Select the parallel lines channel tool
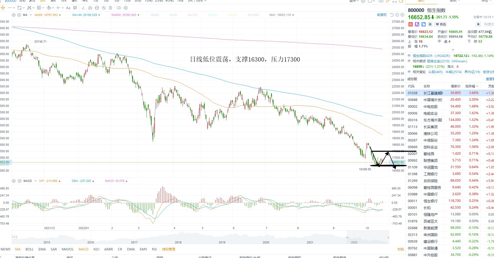 point(39,8)
